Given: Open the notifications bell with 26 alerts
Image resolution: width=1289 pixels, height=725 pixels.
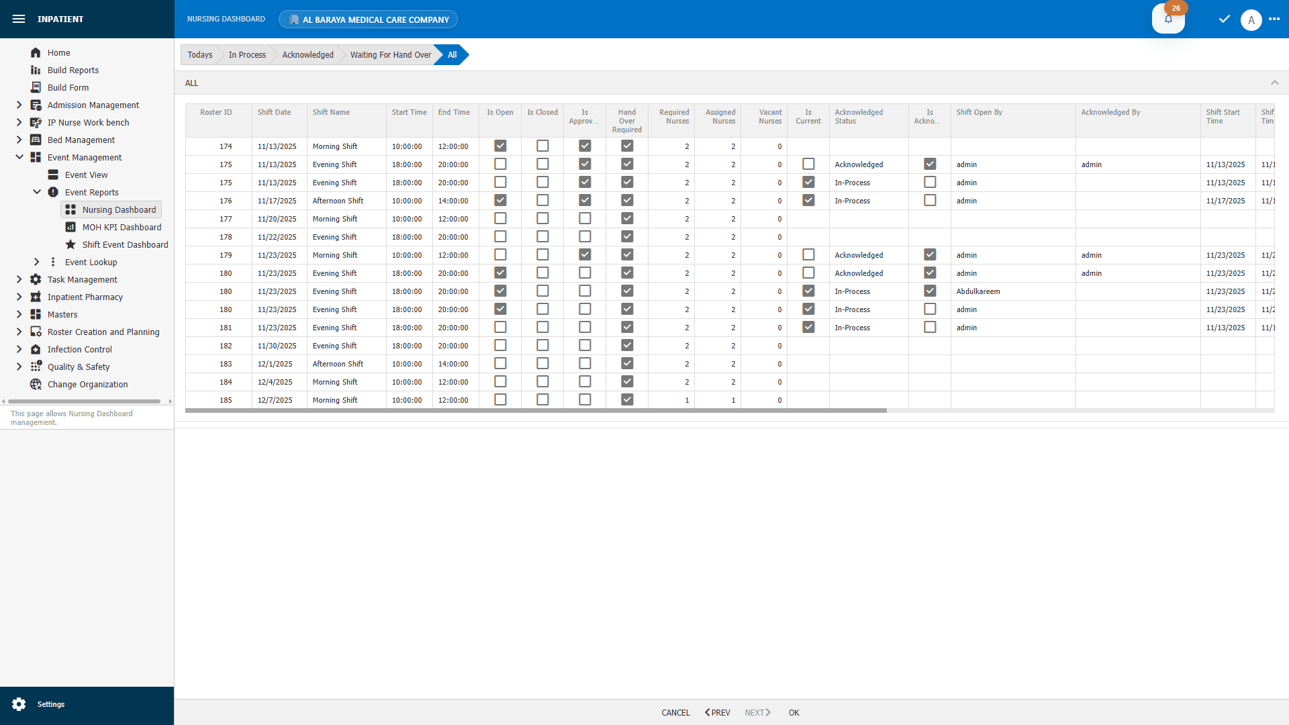Looking at the screenshot, I should [x=1168, y=19].
